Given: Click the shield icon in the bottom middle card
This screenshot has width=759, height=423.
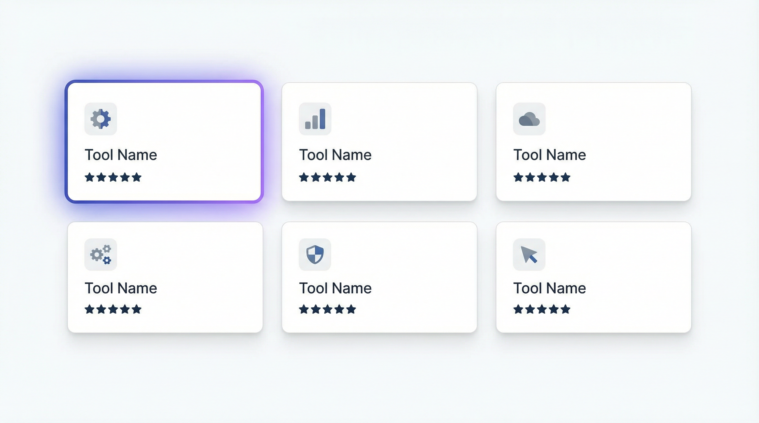Looking at the screenshot, I should coord(314,255).
